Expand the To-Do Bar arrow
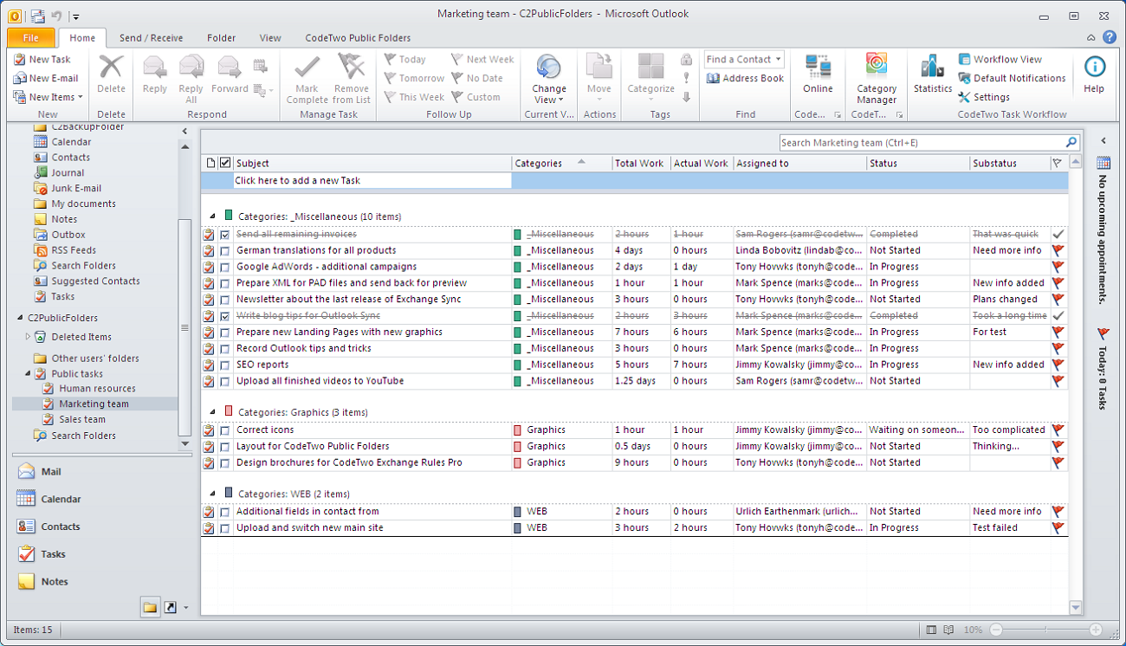Viewport: 1126px width, 646px height. [x=1103, y=141]
